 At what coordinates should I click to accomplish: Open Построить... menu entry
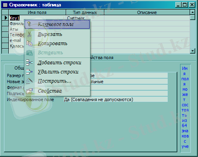tap(55, 81)
